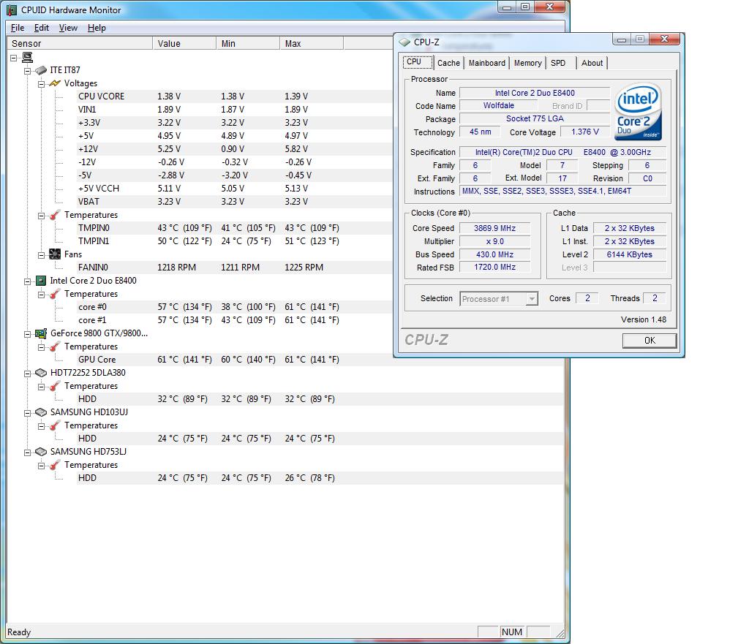Image resolution: width=749 pixels, height=644 pixels.
Task: Click the Sensor column header
Action: click(79, 43)
